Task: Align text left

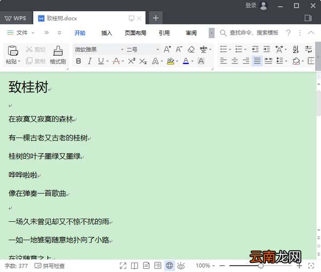Action: tap(223, 61)
